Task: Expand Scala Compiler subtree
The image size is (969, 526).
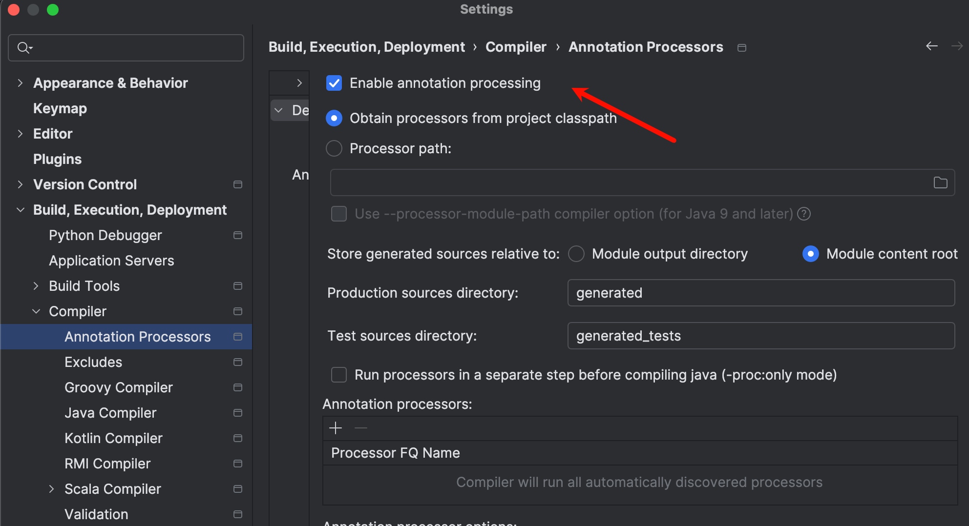Action: pos(52,489)
